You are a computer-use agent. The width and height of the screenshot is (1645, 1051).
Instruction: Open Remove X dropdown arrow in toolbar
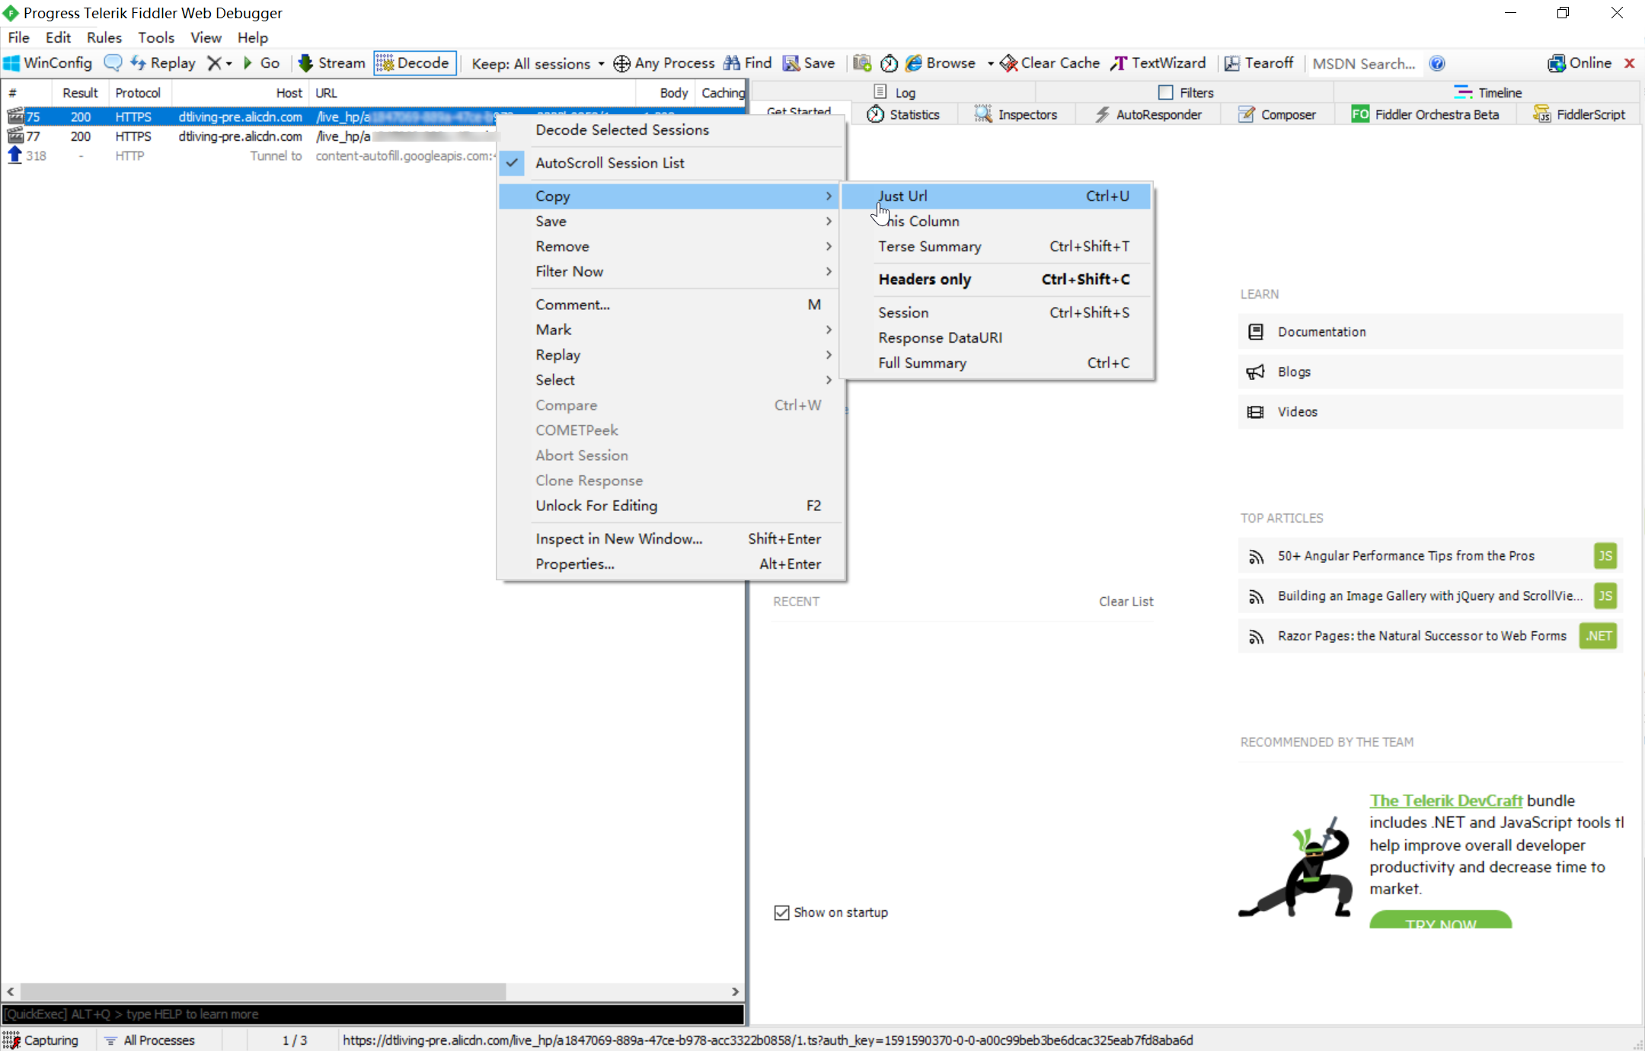[228, 63]
